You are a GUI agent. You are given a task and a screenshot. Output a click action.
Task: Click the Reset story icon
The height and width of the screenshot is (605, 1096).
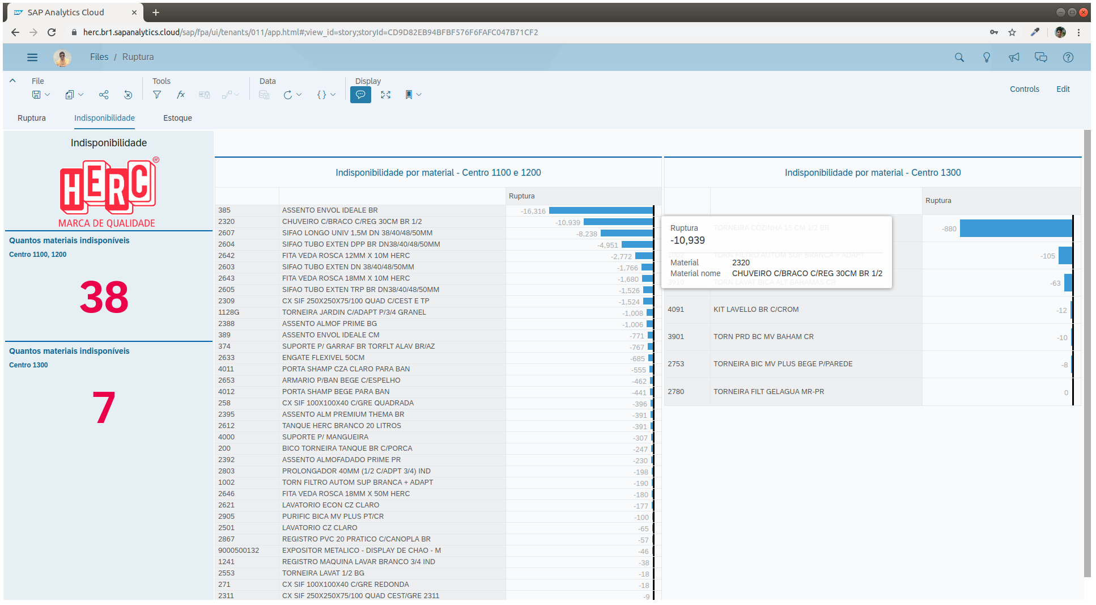(128, 95)
